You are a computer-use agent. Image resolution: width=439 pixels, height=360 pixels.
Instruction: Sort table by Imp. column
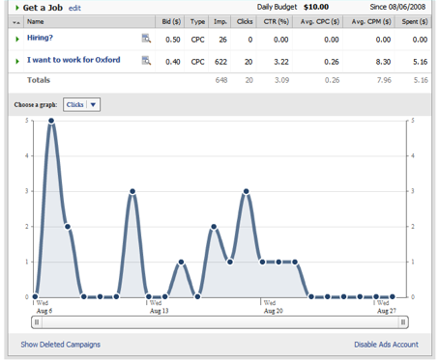pos(220,21)
